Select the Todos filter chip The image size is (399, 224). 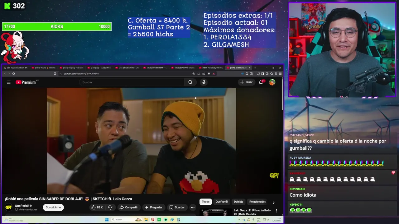point(206,202)
